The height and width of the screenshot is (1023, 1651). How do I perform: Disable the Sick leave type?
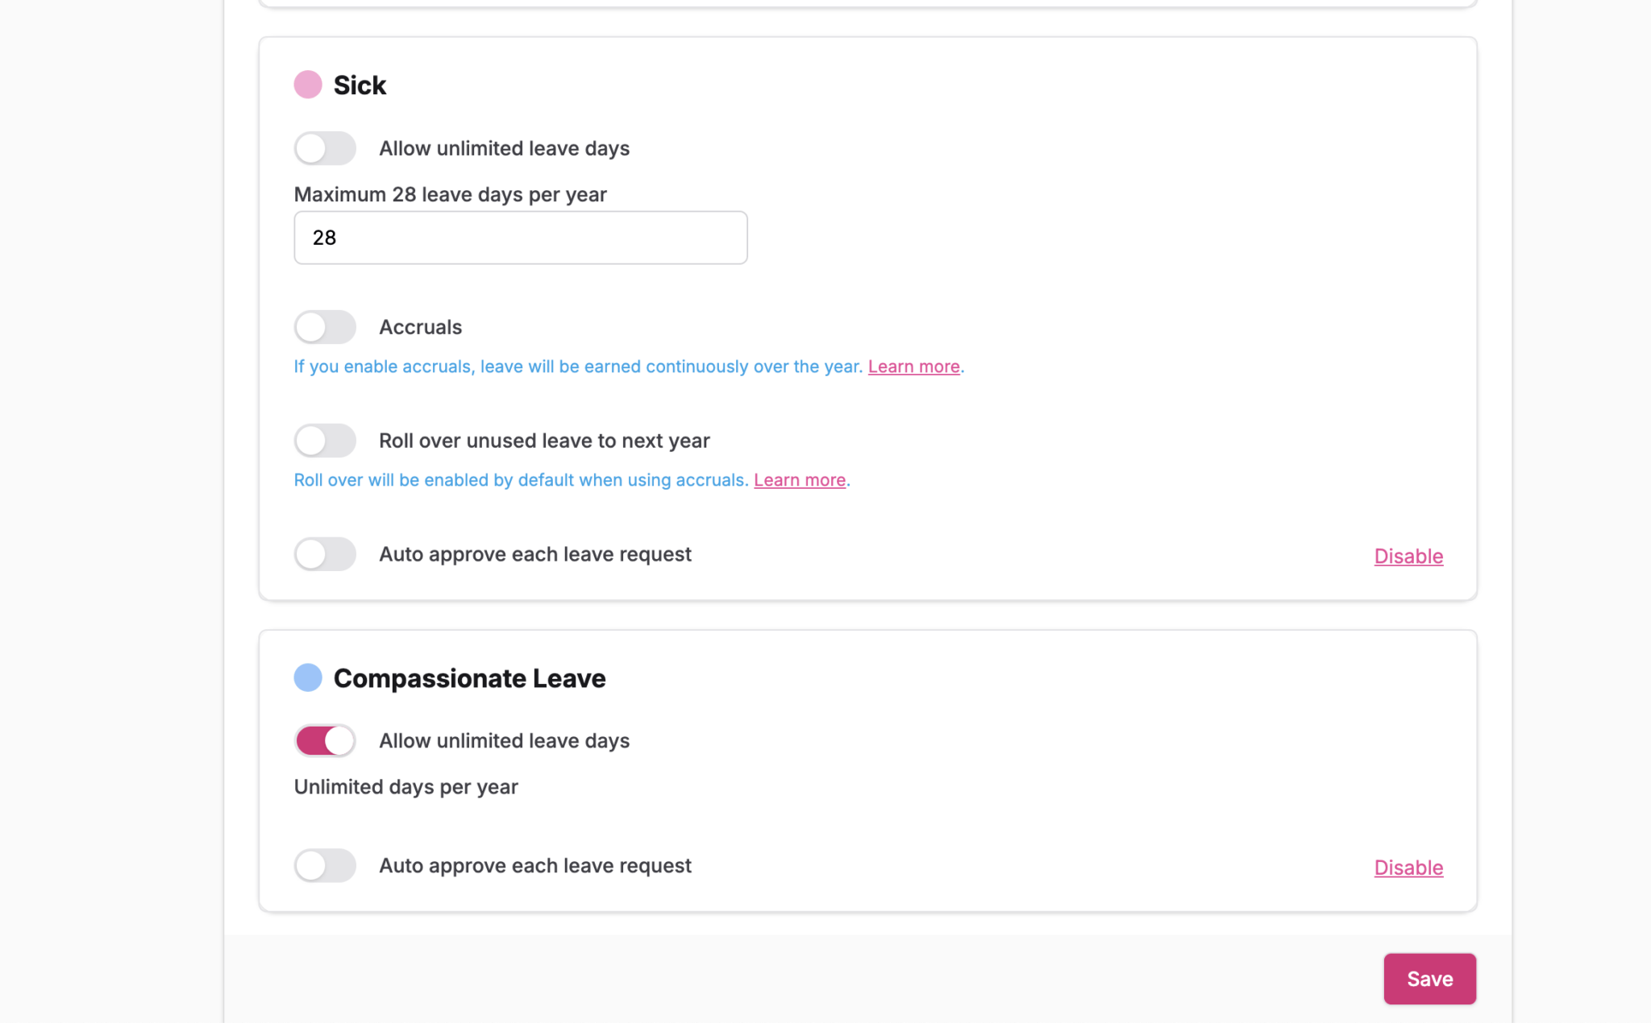pos(1408,556)
